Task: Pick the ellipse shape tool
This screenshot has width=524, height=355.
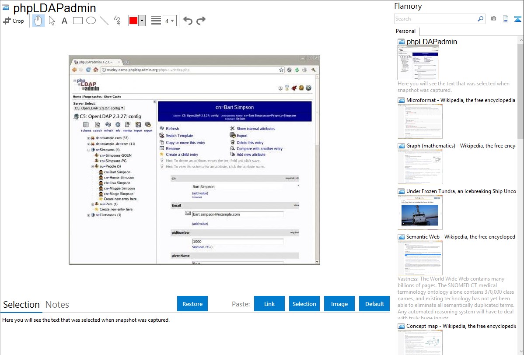Action: 91,21
